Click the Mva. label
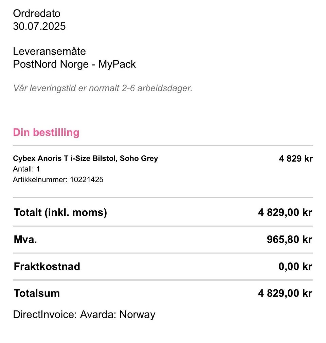This screenshot has height=343, width=326. coord(25,239)
